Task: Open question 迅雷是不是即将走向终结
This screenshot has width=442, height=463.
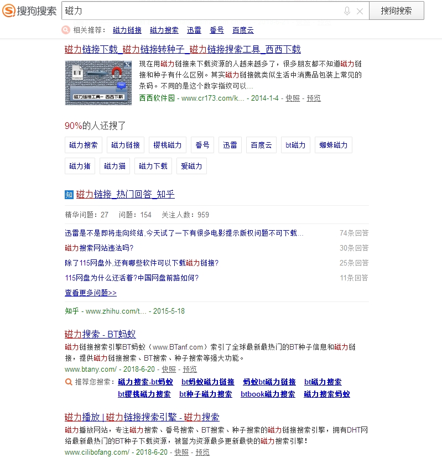Action: 184,233
